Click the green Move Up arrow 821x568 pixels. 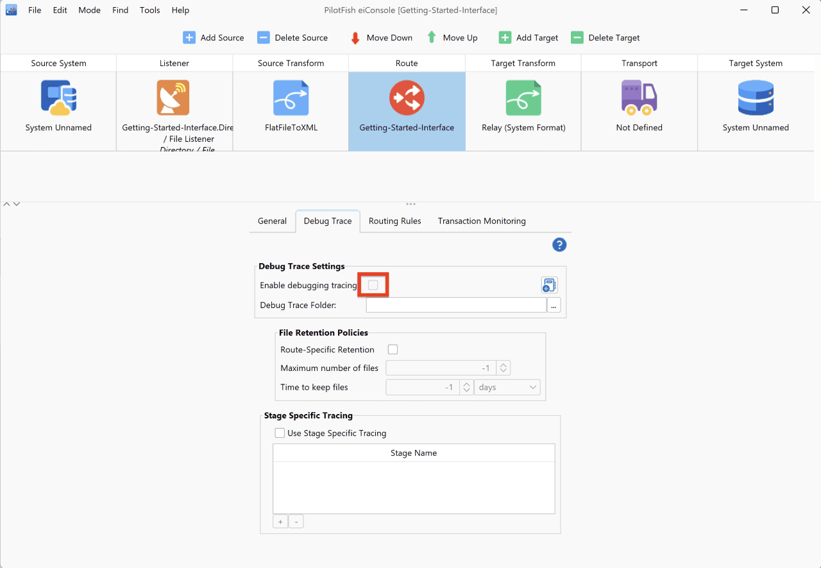(x=432, y=37)
